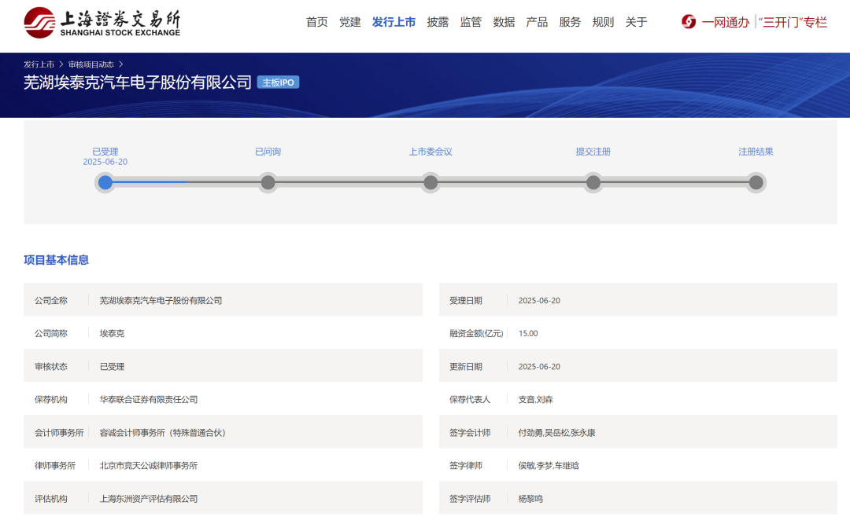
Task: Select the 受理日期 value 2025-06-20
Action: (x=539, y=300)
